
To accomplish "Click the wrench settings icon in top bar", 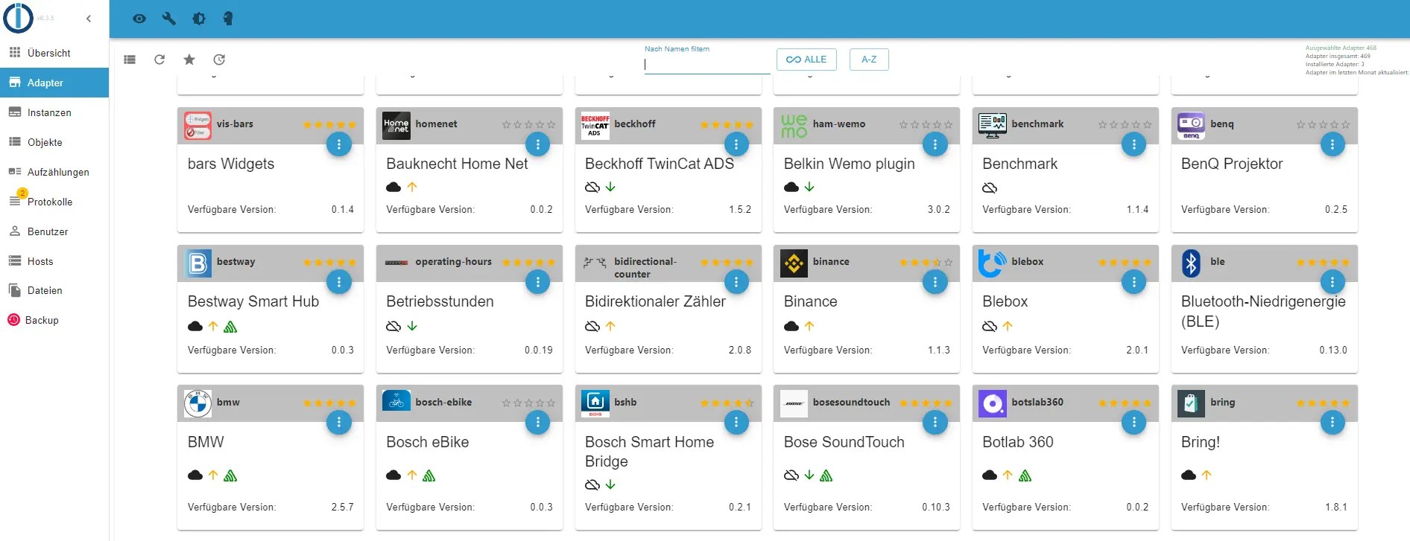I will pyautogui.click(x=169, y=19).
